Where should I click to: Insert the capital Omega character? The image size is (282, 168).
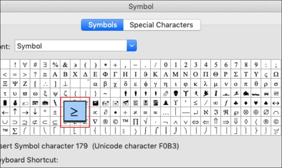coord(276,74)
